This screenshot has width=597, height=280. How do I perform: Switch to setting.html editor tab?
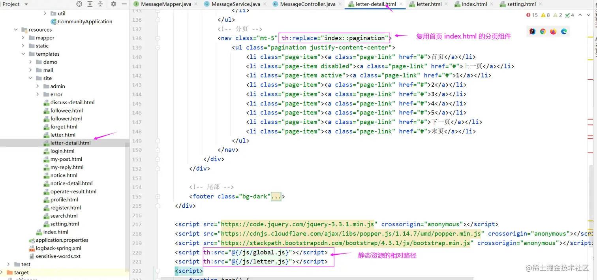click(521, 4)
